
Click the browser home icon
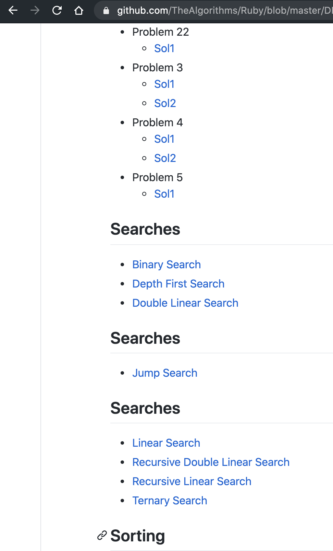(79, 11)
